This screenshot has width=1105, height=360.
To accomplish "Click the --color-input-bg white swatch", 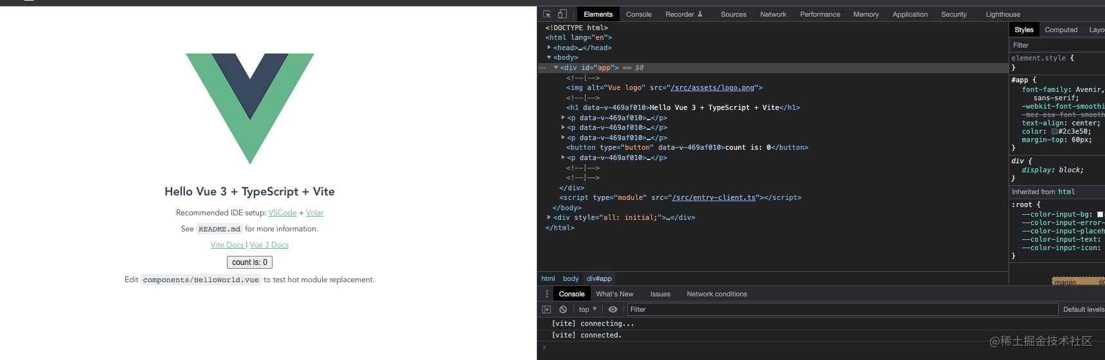I will [x=1100, y=215].
